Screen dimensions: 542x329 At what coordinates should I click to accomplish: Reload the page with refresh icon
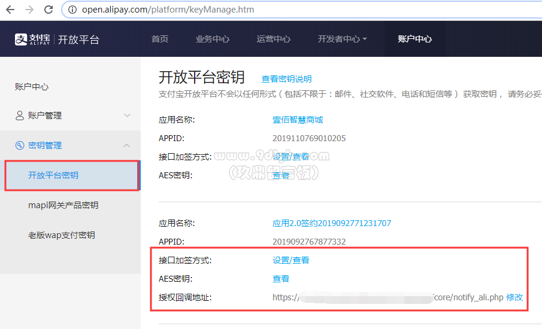pos(49,10)
